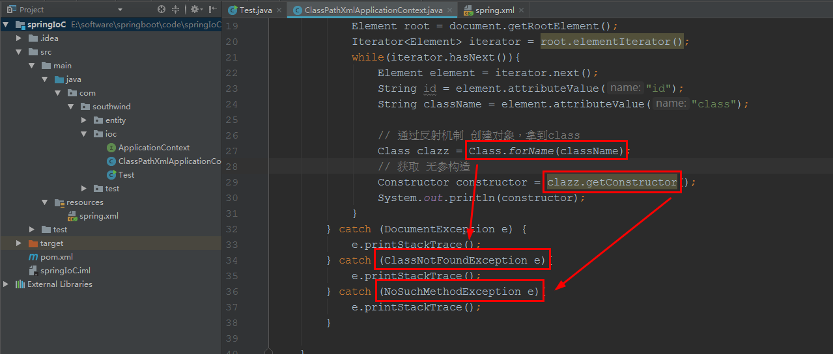Select ApplicationContext interface in tree
The width and height of the screenshot is (833, 354).
(x=154, y=148)
